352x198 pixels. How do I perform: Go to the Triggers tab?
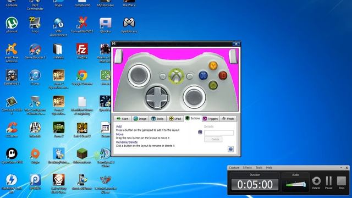point(210,119)
